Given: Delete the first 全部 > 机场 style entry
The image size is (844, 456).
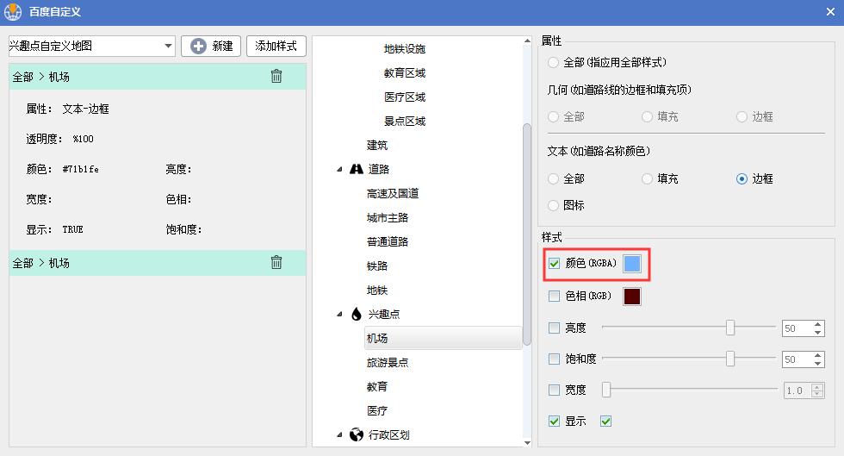Looking at the screenshot, I should coord(276,76).
